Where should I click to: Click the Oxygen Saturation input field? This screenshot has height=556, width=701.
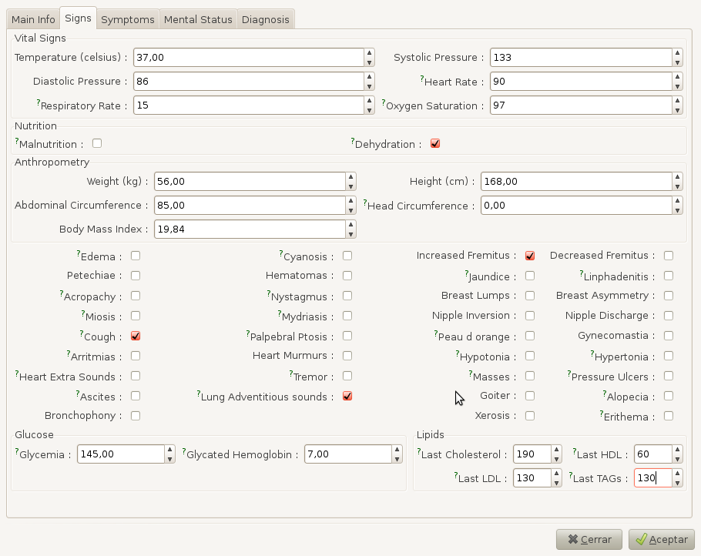click(x=579, y=106)
